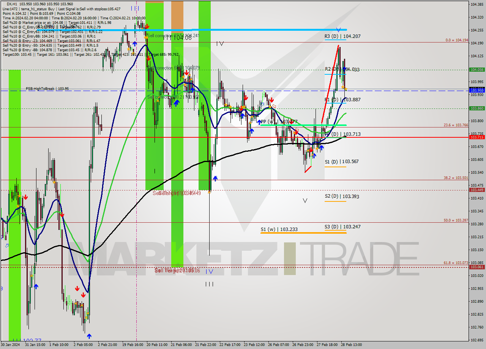Click the Fibonacci 23.6 = 103.766 label

pos(456,125)
